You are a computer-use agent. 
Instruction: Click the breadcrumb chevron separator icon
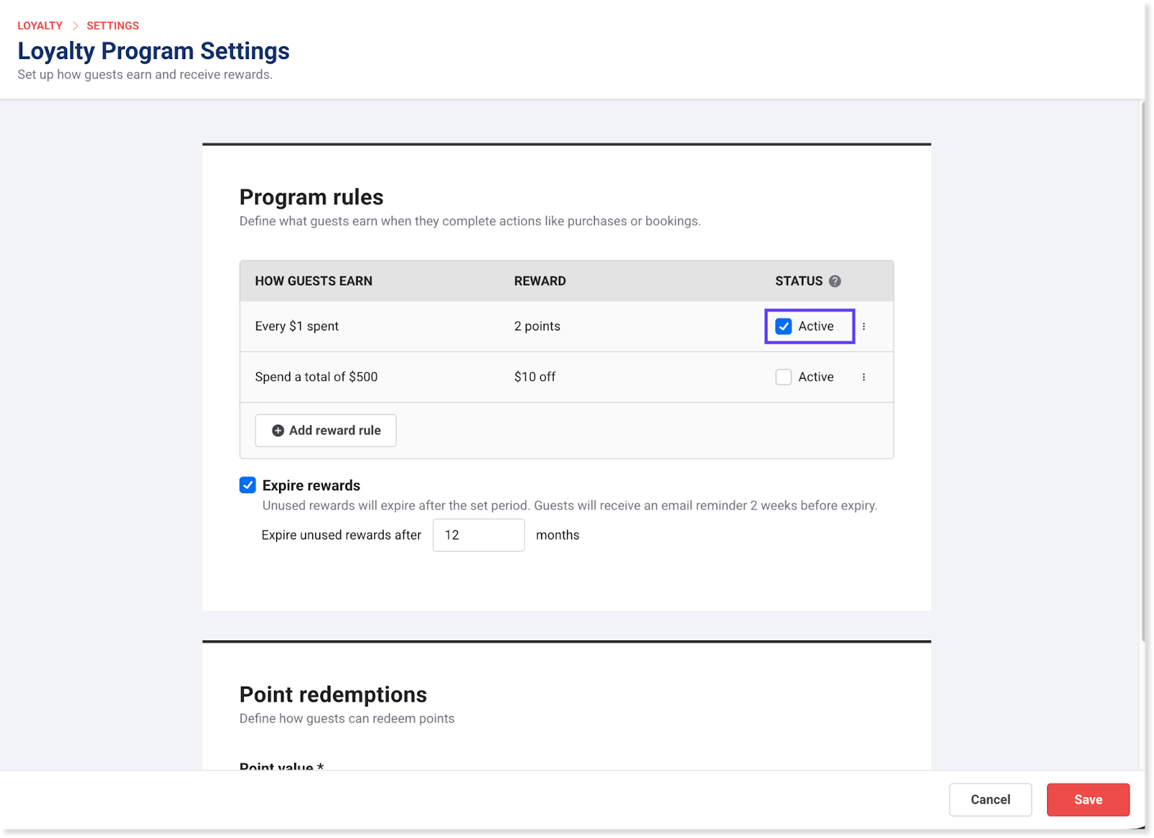pyautogui.click(x=75, y=26)
